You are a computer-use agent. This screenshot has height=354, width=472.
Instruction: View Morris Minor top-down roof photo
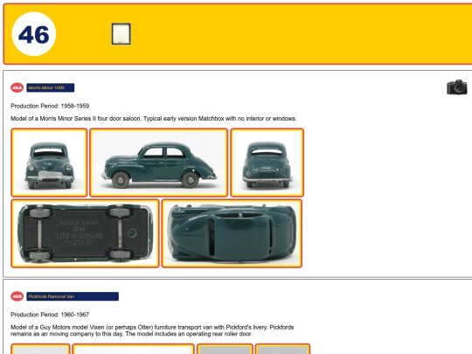click(232, 233)
